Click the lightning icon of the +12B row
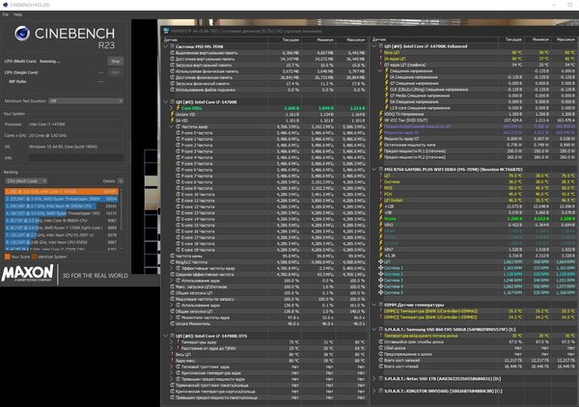 [381, 206]
